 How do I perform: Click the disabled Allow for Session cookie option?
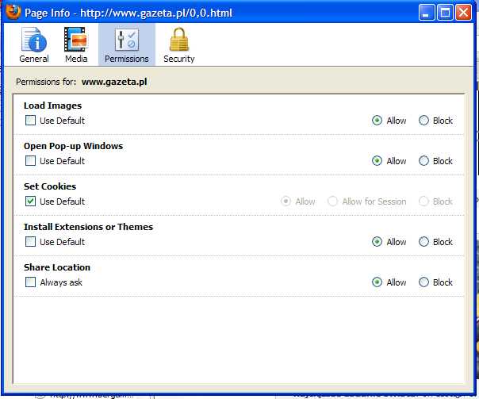332,201
